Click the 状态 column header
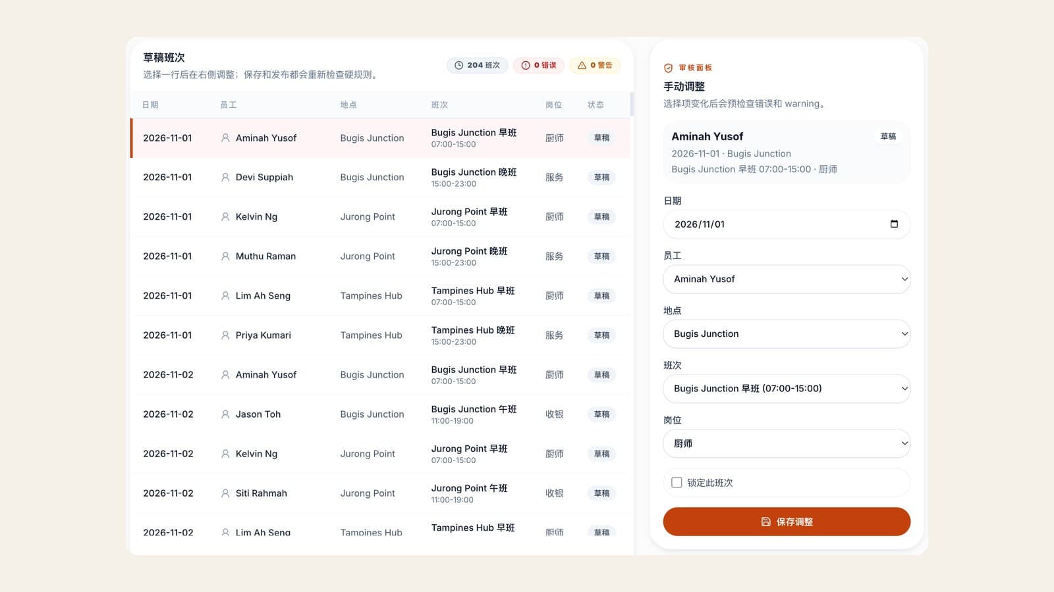The width and height of the screenshot is (1054, 592). (x=596, y=105)
